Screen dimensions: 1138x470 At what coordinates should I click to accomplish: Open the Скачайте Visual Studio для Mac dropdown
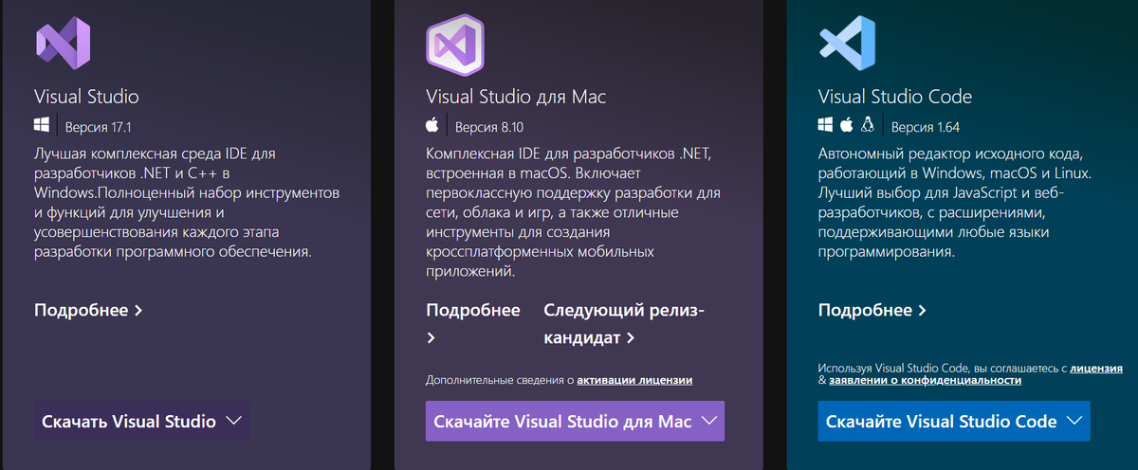click(575, 421)
